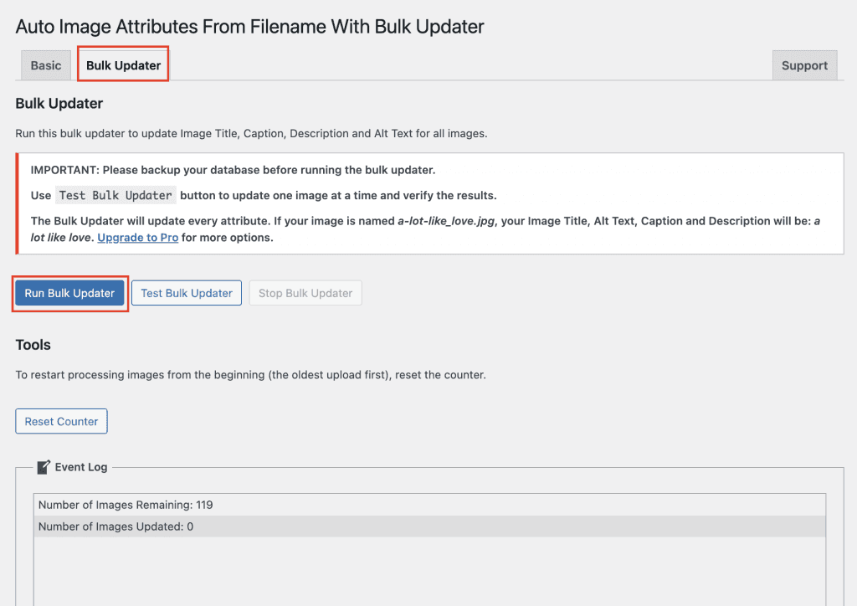Viewport: 857px width, 606px height.
Task: Click the Bulk Updater section heading
Action: point(59,104)
